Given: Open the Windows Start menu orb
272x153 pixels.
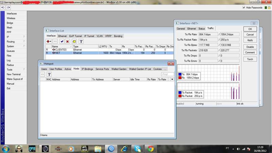Looking at the screenshot, I should point(5,149).
